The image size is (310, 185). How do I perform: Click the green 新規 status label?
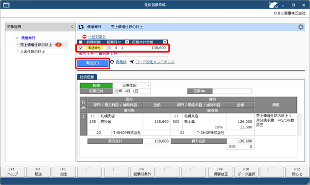click(x=96, y=85)
